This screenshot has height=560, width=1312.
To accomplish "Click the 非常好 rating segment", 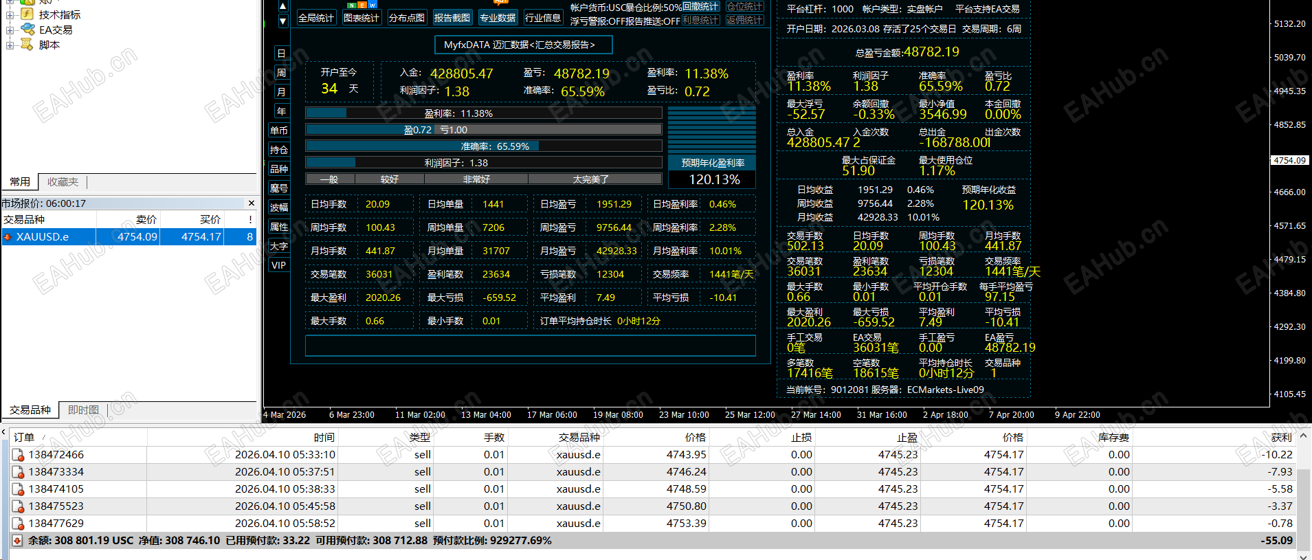I will (x=476, y=179).
